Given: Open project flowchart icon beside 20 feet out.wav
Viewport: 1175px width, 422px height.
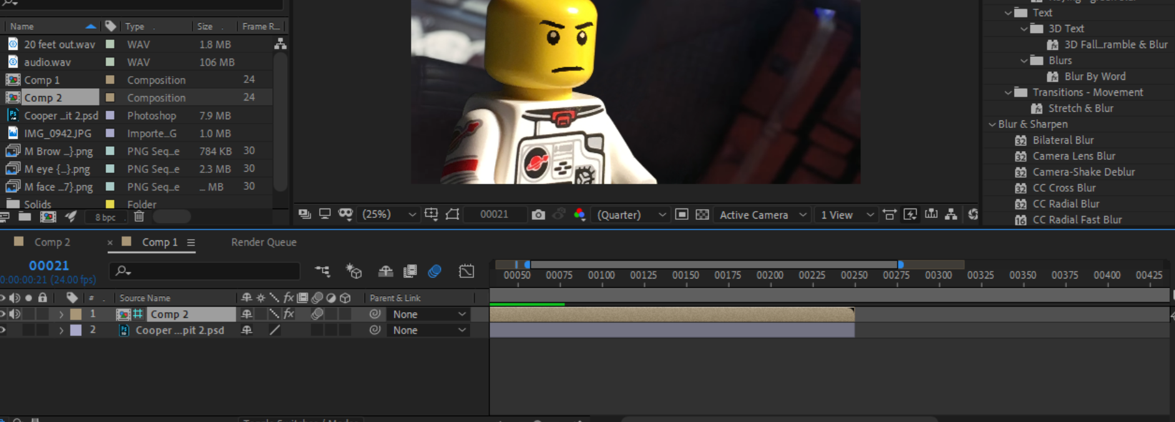Looking at the screenshot, I should tap(280, 44).
